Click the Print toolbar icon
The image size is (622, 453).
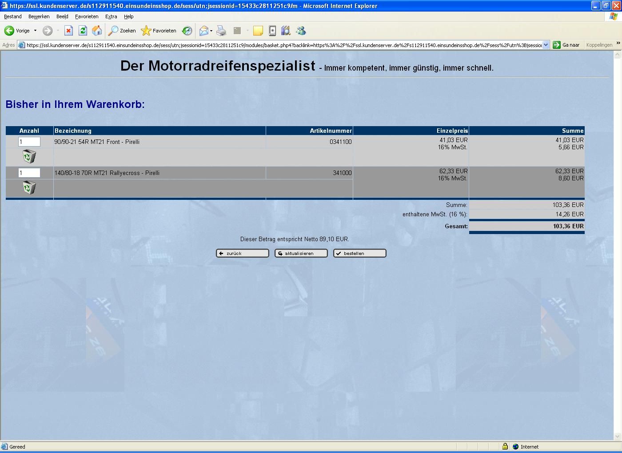(221, 31)
